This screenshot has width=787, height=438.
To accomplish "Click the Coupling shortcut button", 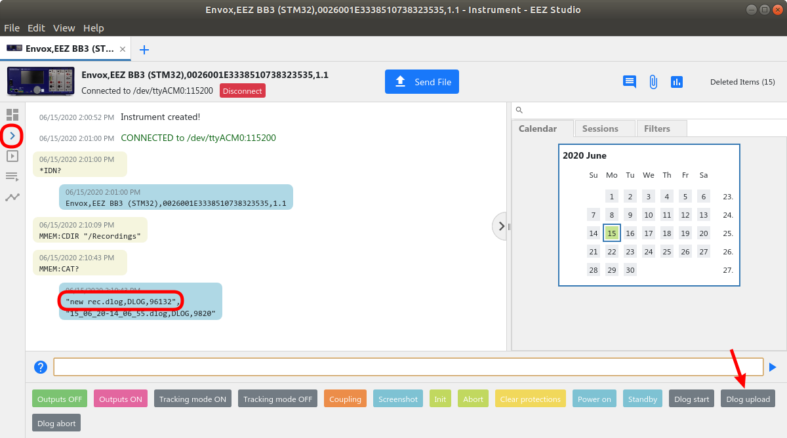I will coord(345,399).
